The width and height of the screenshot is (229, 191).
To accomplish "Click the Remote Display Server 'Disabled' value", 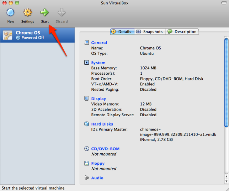I will tap(148, 115).
